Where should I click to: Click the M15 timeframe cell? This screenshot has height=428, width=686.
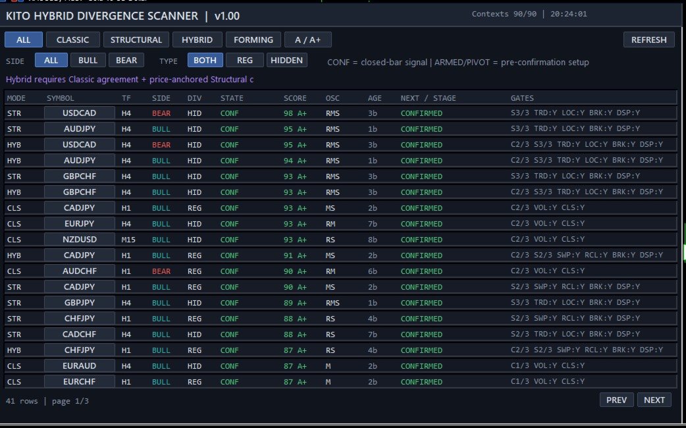(x=128, y=240)
